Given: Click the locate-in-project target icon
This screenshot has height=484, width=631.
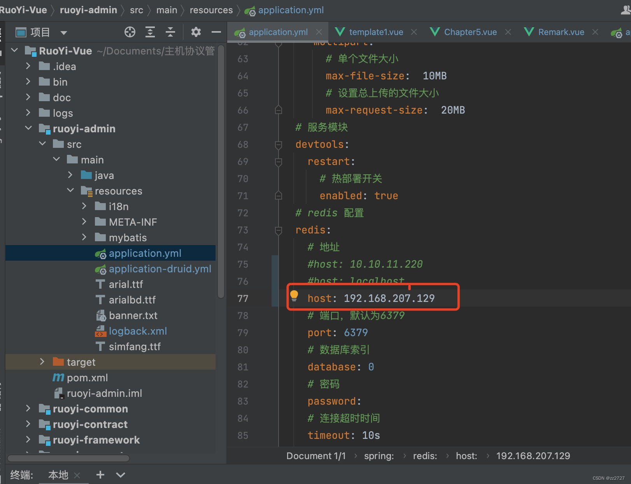Looking at the screenshot, I should tap(130, 32).
